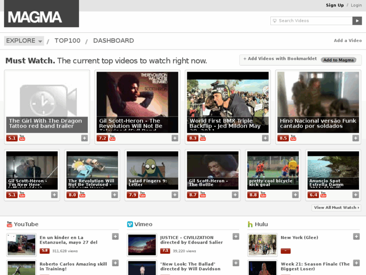
Task: Add Gil Scott-Heron Revolution video via plus icon
Action: [x=175, y=138]
